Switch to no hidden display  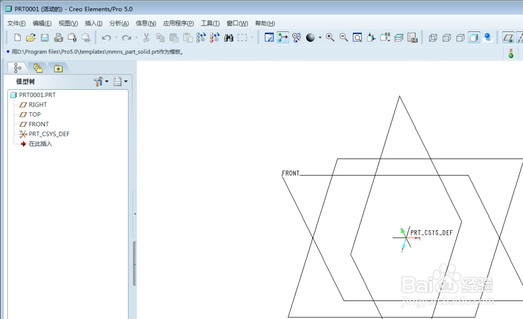tap(460, 38)
